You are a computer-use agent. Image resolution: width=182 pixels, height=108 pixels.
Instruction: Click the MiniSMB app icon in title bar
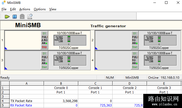click(x=4, y=3)
